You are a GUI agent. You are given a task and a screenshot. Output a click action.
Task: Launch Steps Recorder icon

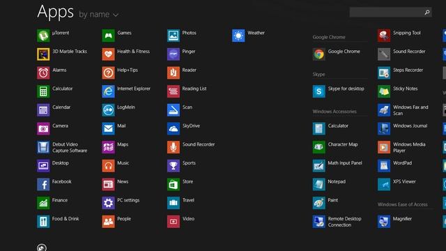point(384,73)
